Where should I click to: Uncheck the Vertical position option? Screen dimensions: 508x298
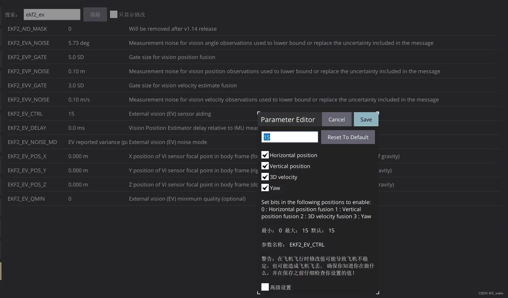pyautogui.click(x=265, y=166)
